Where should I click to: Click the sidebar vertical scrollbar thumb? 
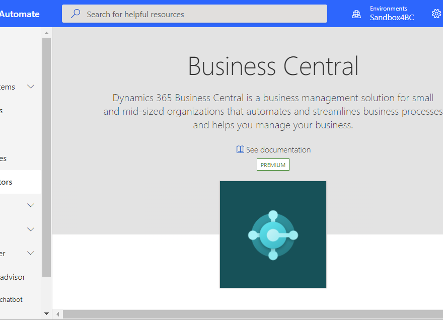click(47, 157)
